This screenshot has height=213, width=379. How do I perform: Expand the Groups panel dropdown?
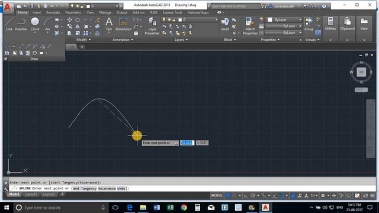coord(312,40)
